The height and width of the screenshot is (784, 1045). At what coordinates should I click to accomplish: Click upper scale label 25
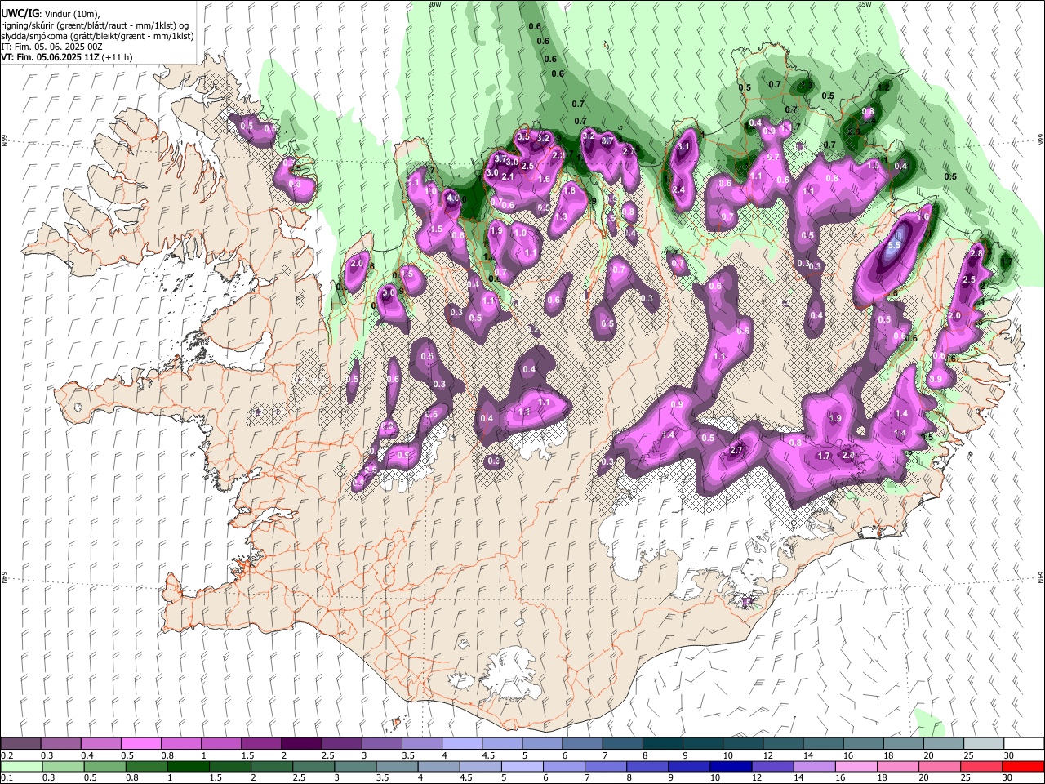pyautogui.click(x=969, y=755)
